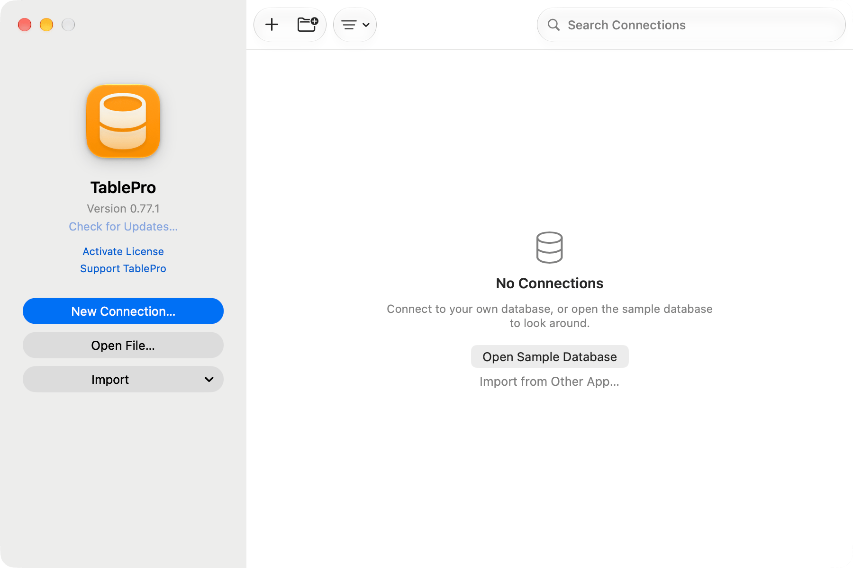The width and height of the screenshot is (853, 568).
Task: Click the TablePro app logo
Action: 123,121
